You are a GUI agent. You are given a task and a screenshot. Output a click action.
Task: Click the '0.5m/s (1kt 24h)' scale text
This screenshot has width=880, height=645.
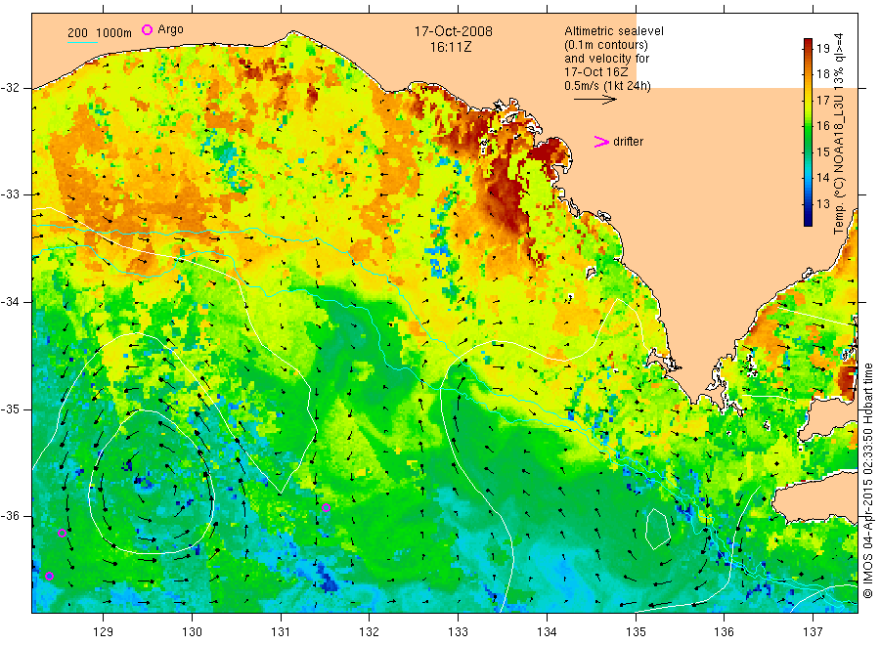click(x=608, y=86)
